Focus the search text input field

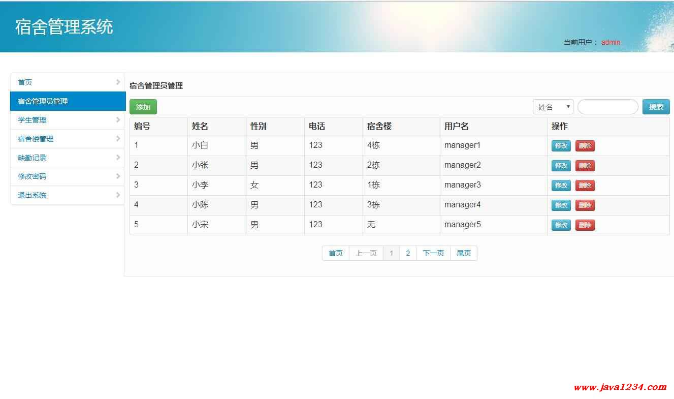607,107
